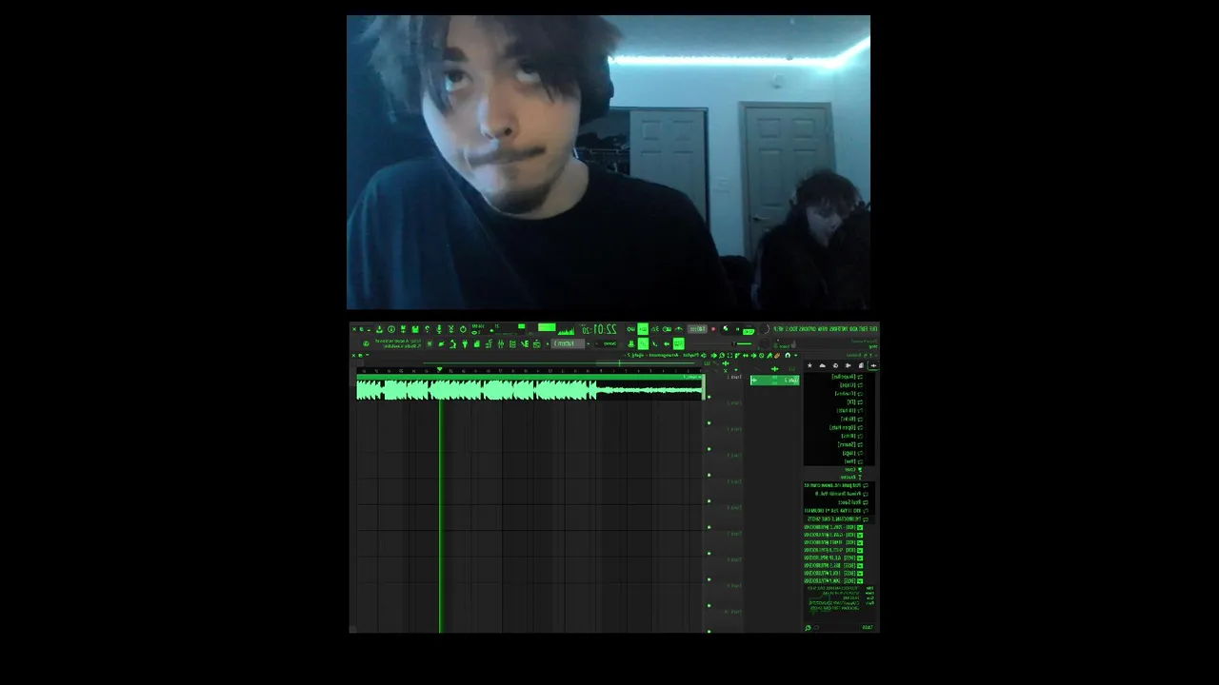
Task: Click the playback speaker tool in playlist
Action: [714, 355]
